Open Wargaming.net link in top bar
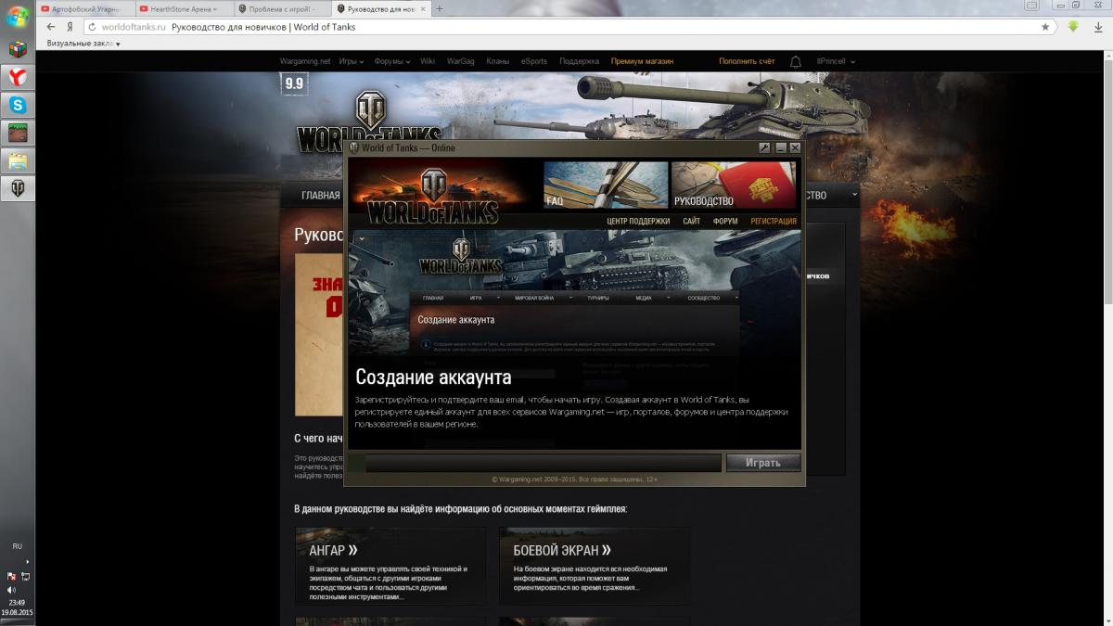Viewport: 1113px width, 626px height. [x=305, y=61]
